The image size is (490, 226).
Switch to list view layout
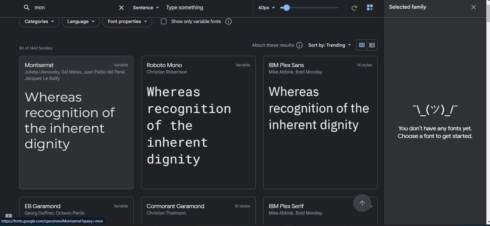click(372, 45)
